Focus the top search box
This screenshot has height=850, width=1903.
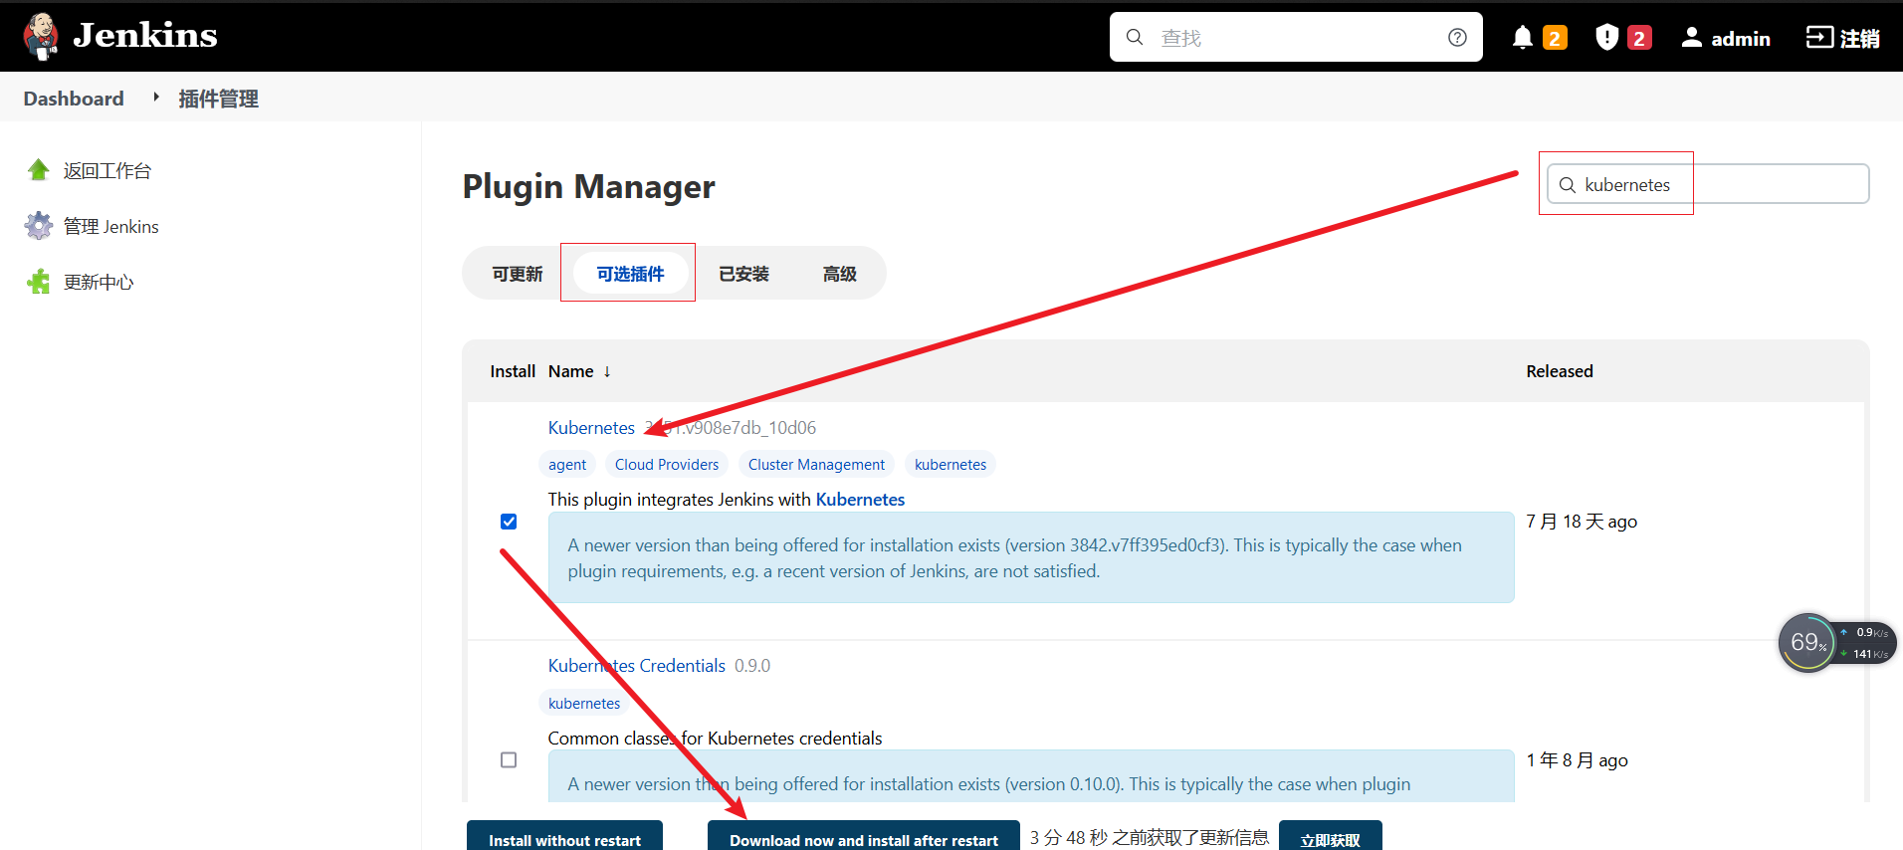(1296, 37)
